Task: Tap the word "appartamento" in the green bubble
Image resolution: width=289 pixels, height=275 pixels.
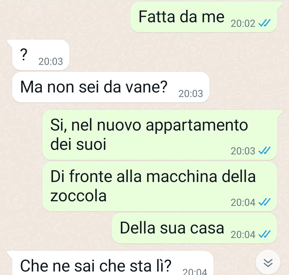Action: pyautogui.click(x=197, y=126)
